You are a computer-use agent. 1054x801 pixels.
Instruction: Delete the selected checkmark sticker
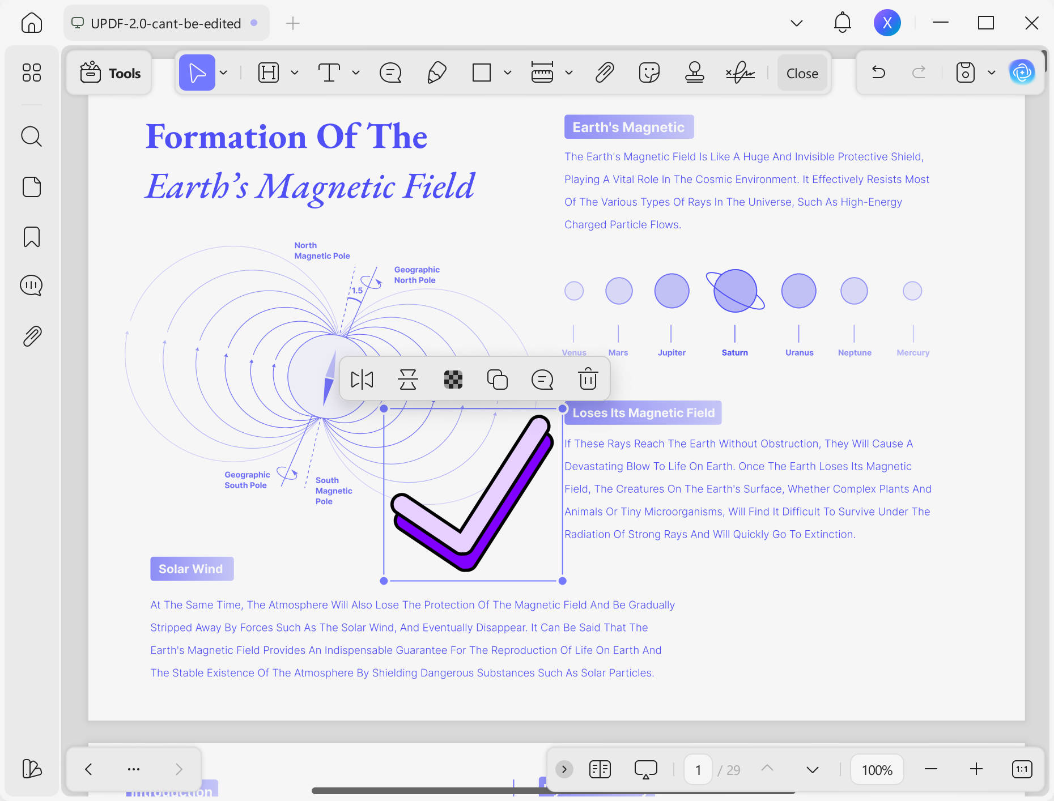[588, 379]
